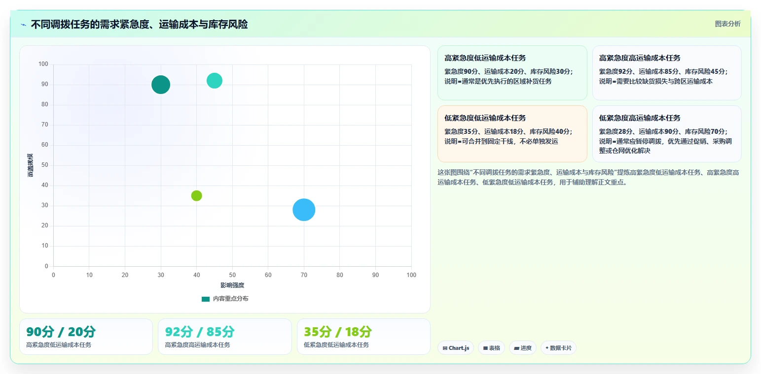761x374 pixels.
Task: Click the icon in the 表格 tag
Action: (485, 348)
